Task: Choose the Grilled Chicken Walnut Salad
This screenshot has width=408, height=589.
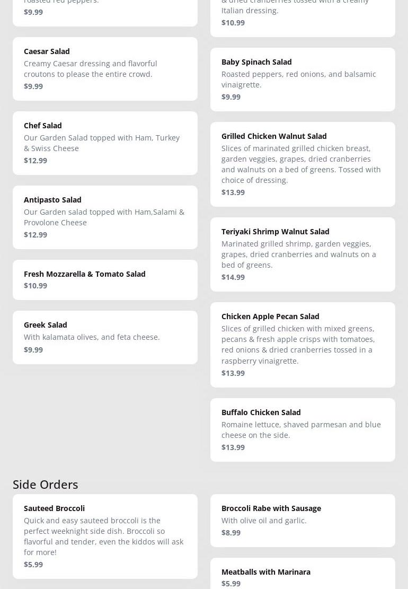Action: [x=303, y=164]
